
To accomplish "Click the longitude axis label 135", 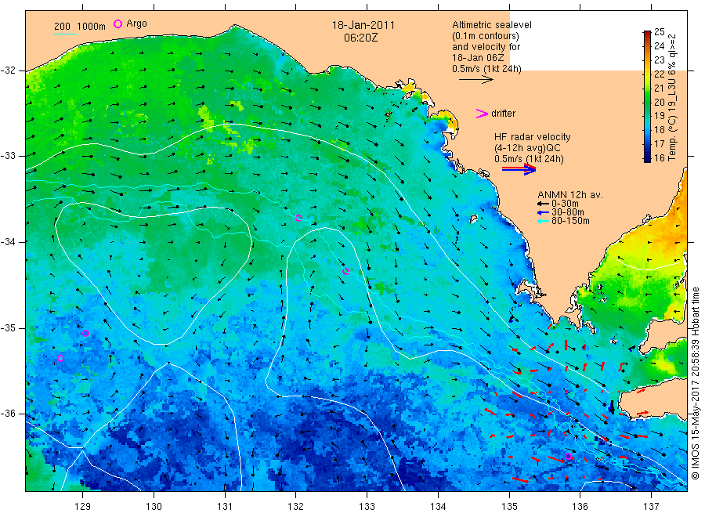I will [x=509, y=507].
